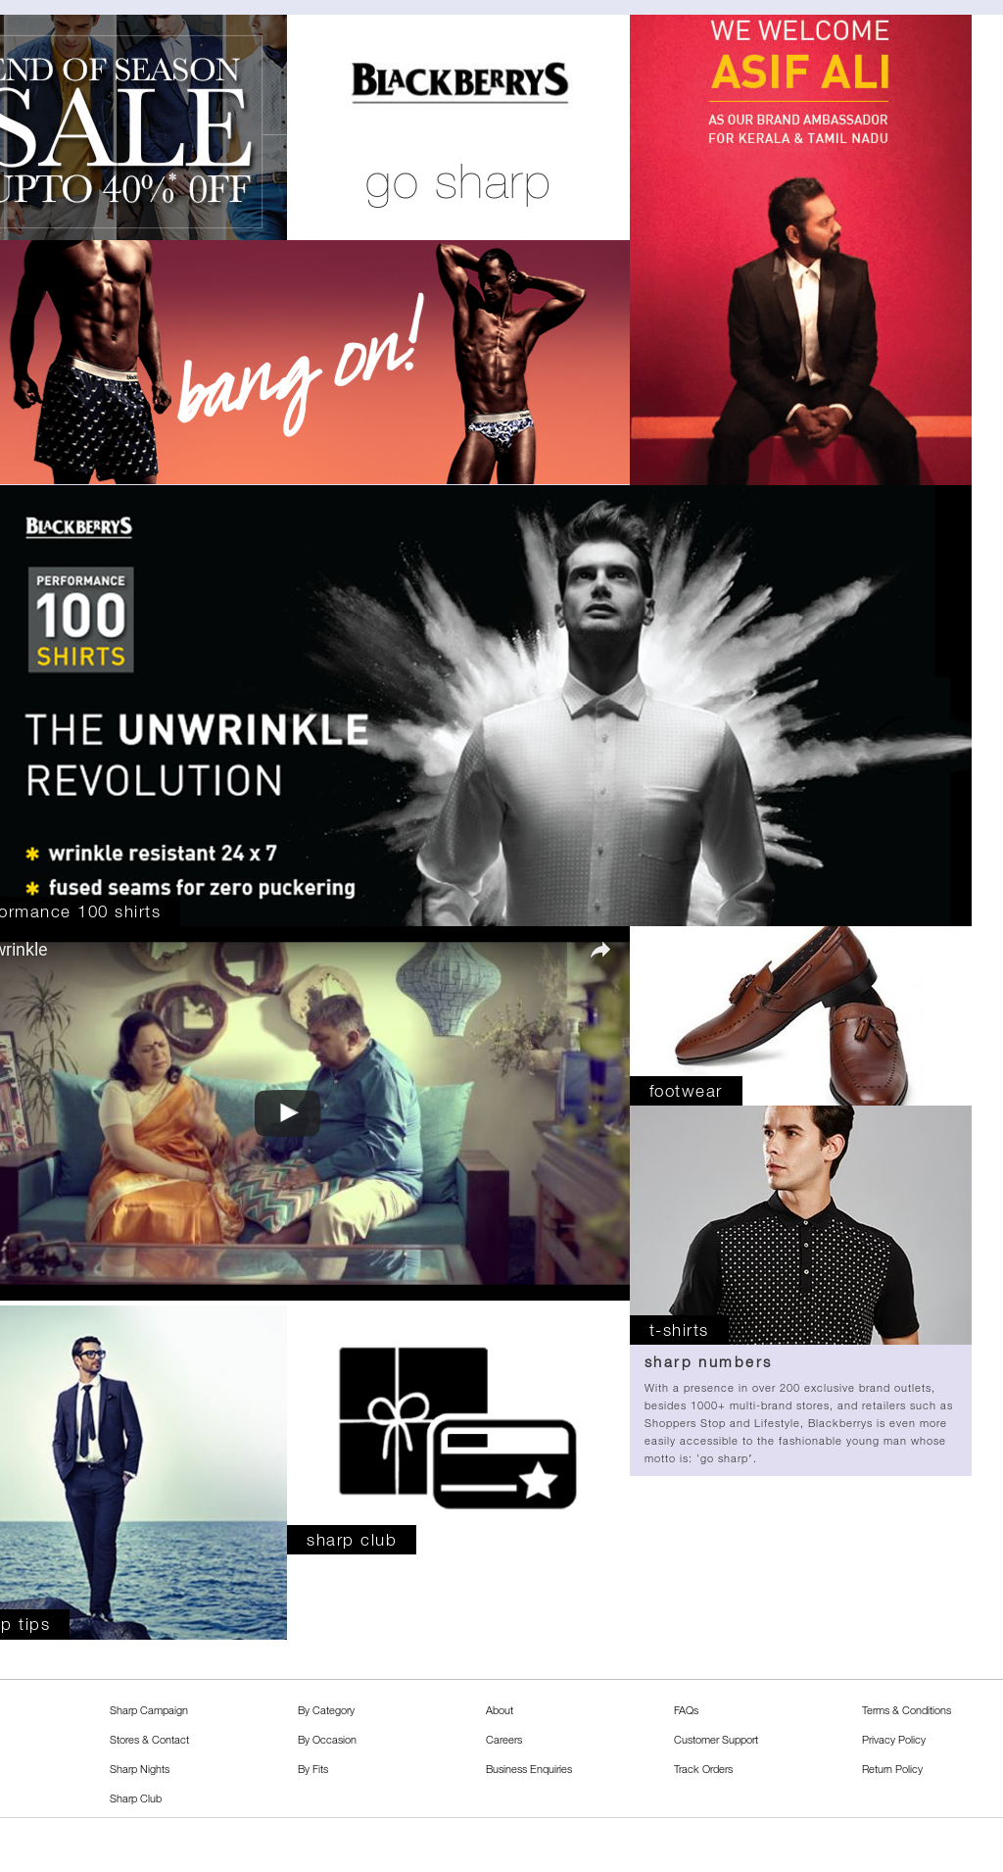Open the Performance 100 Shirts badge
1003x1872 pixels.
pos(80,619)
